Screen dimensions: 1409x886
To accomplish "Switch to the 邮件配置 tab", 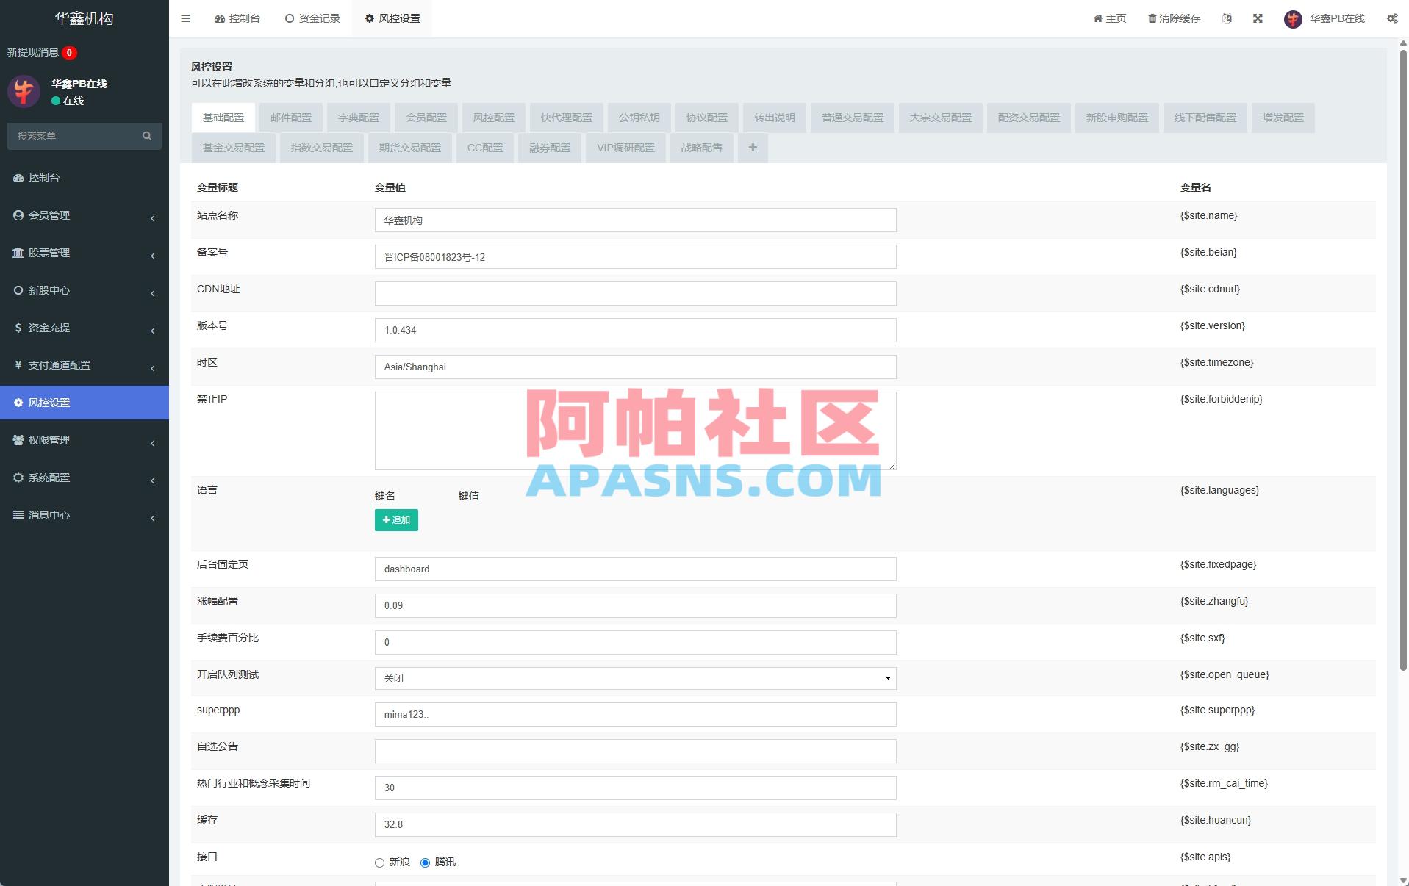I will point(290,118).
